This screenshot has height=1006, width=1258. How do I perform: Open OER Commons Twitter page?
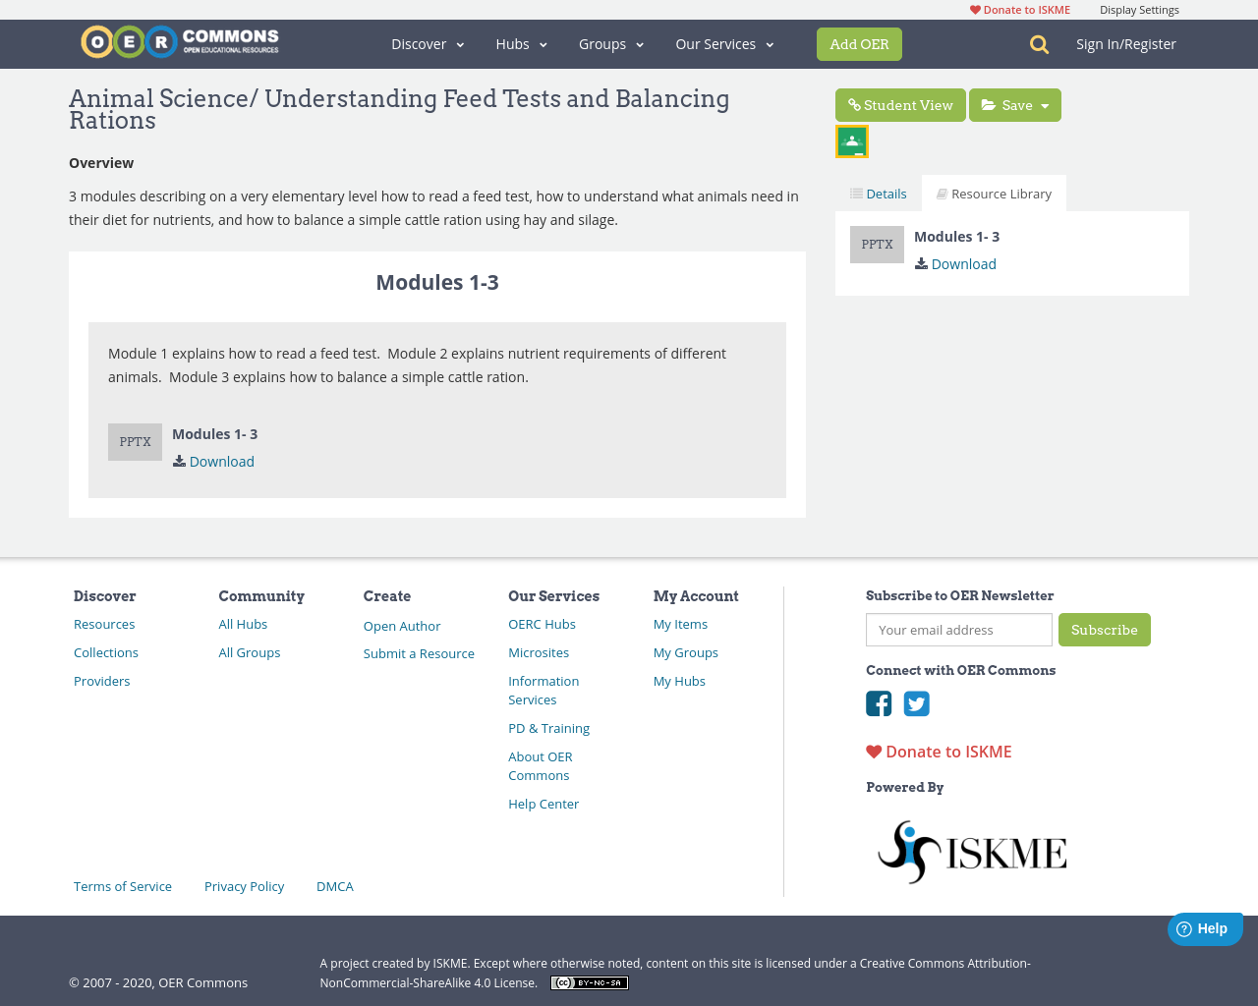click(x=917, y=702)
